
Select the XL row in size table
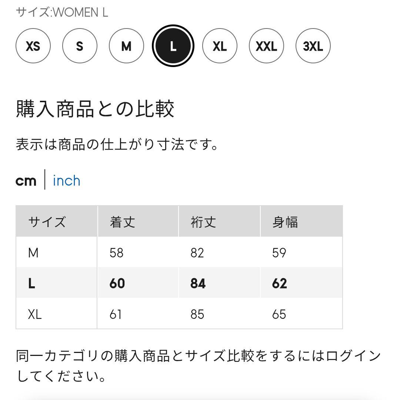coord(35,314)
